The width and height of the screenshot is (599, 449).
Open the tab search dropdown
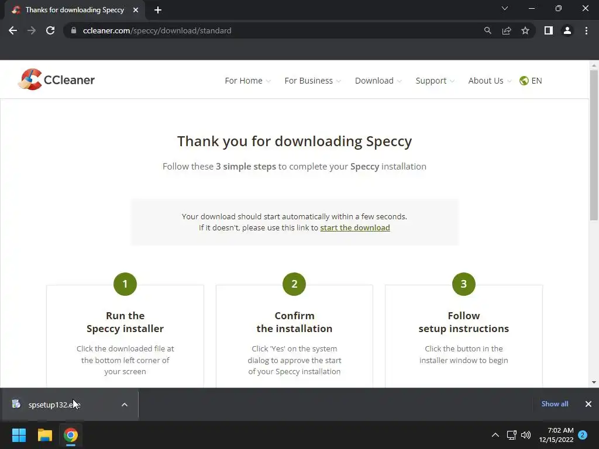pyautogui.click(x=505, y=8)
